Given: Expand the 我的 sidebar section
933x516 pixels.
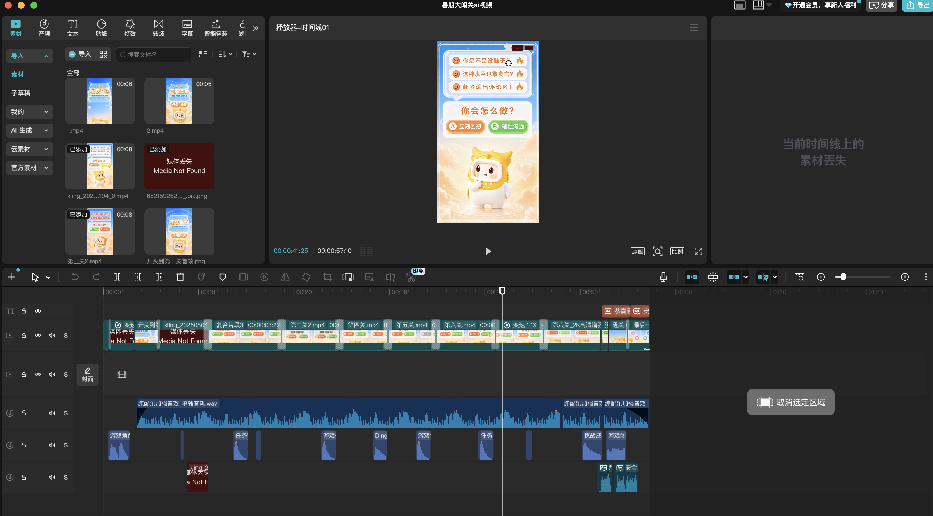Looking at the screenshot, I should pyautogui.click(x=30, y=112).
